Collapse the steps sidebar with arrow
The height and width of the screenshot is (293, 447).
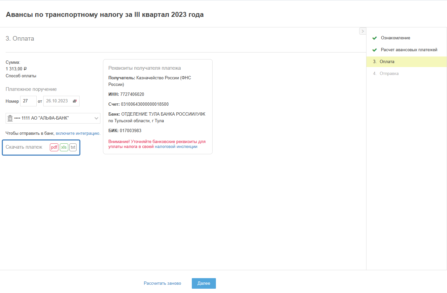point(362,31)
